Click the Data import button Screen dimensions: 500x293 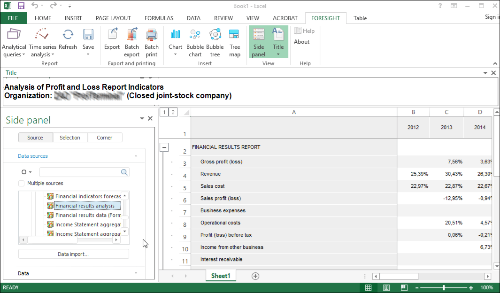tap(73, 254)
